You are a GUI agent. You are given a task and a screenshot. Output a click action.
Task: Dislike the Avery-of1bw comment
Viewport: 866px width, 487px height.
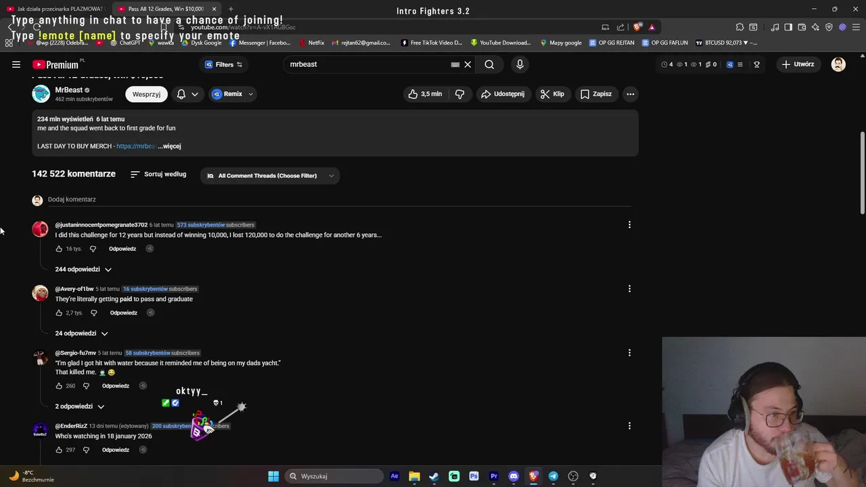pyautogui.click(x=93, y=313)
